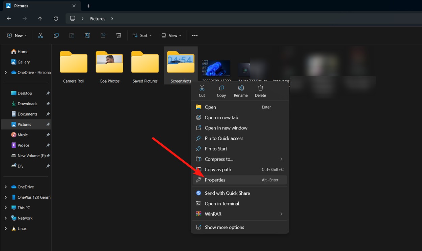The width and height of the screenshot is (422, 251).
Task: Click the Delete icon in the context menu
Action: tap(260, 90)
